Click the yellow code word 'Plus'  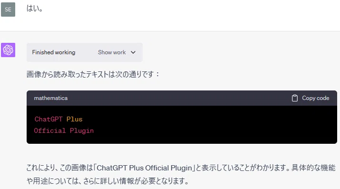click(74, 119)
